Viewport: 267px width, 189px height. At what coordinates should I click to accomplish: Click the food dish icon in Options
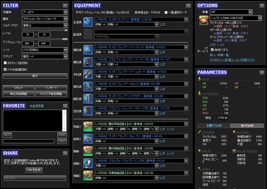(204, 20)
